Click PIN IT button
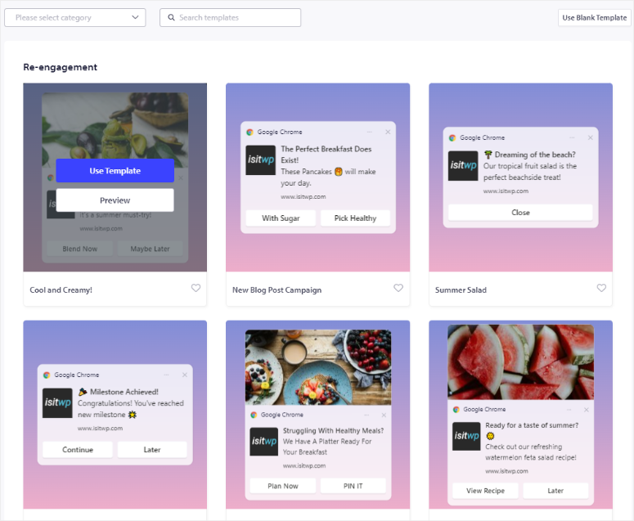This screenshot has height=521, width=634. coord(353,486)
